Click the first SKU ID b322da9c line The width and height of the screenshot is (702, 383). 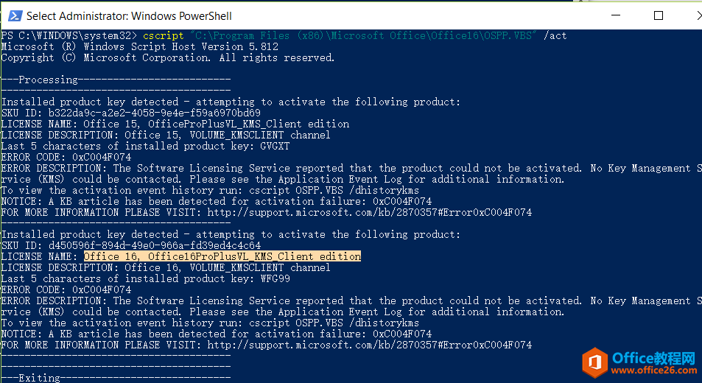coord(130,113)
